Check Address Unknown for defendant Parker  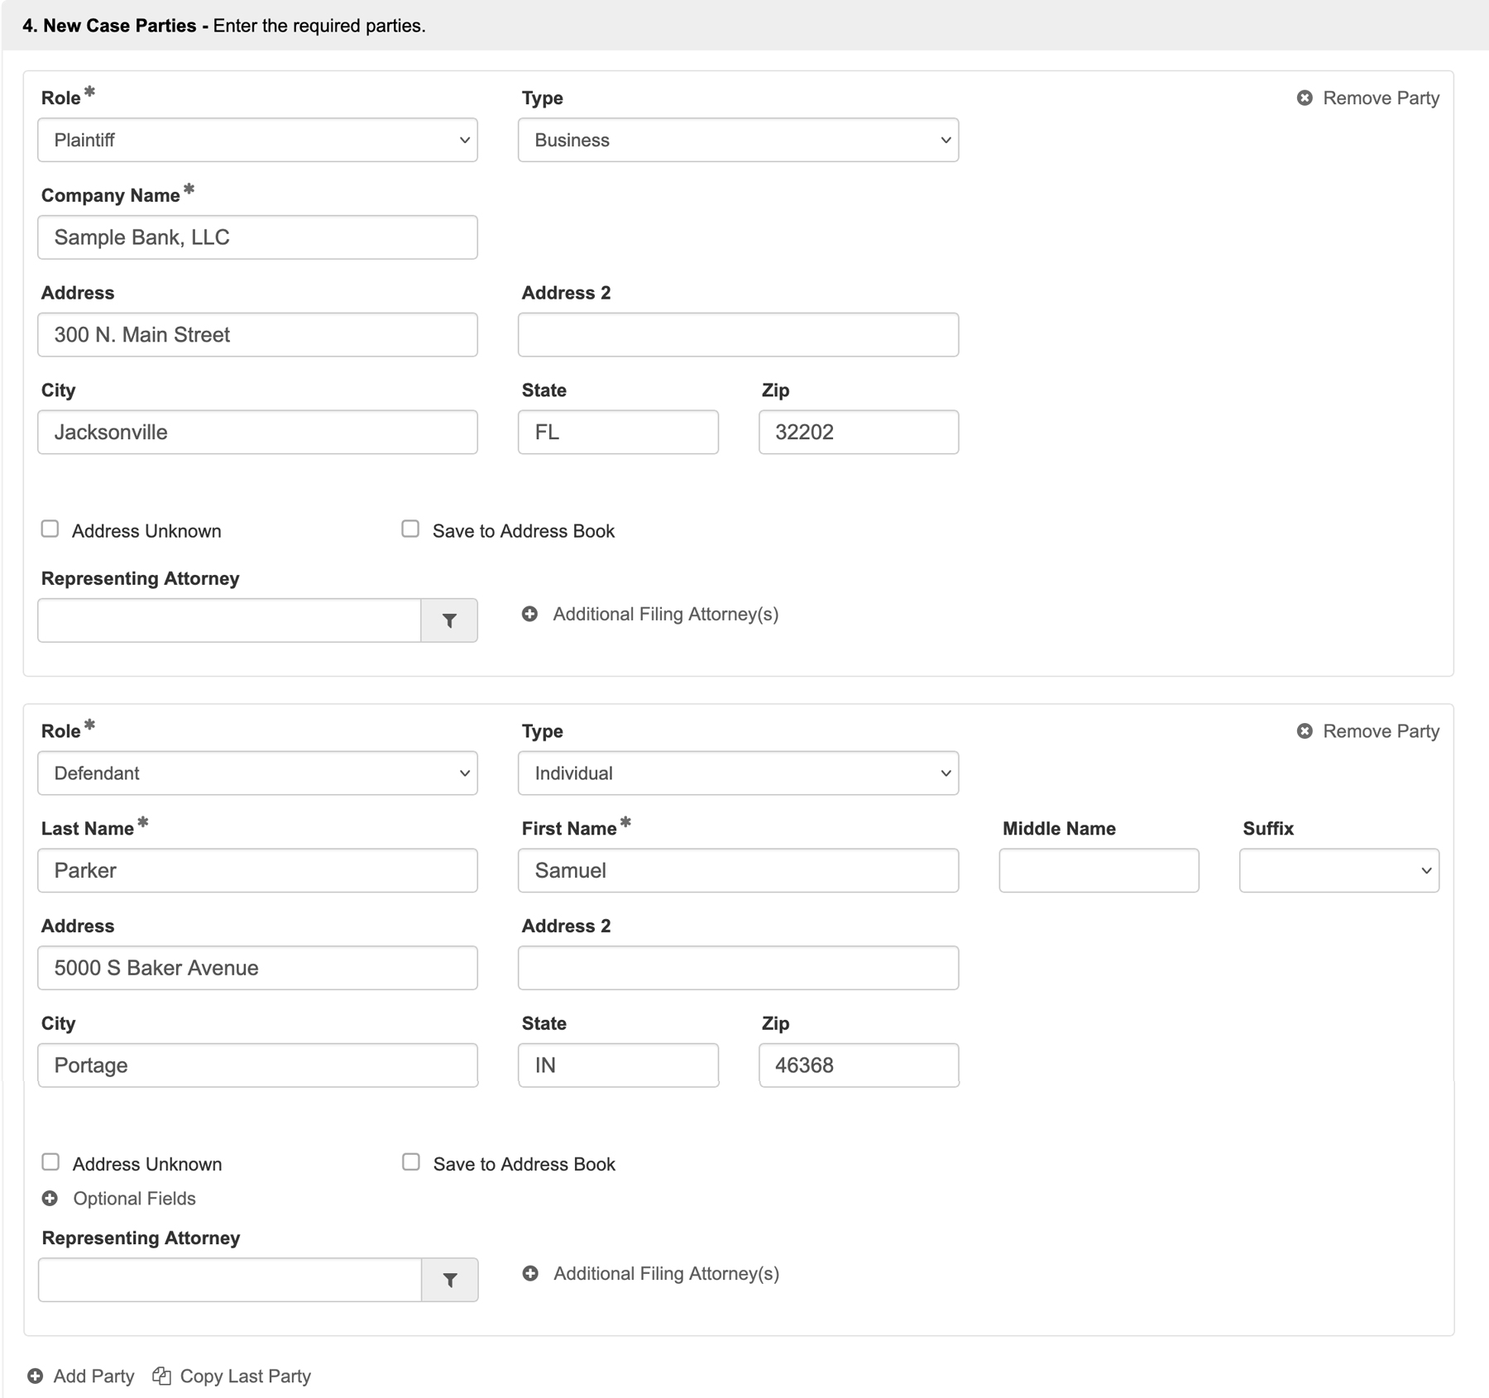pos(50,1162)
